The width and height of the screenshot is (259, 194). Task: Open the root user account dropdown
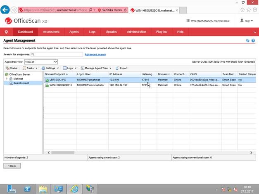247,21
